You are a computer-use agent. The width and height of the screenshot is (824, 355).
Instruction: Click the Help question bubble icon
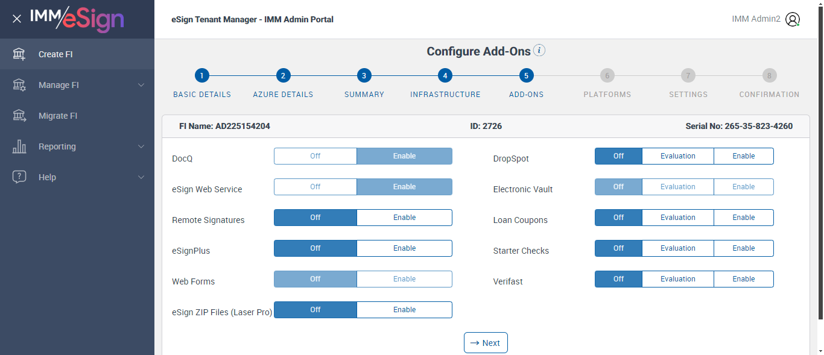(x=19, y=177)
